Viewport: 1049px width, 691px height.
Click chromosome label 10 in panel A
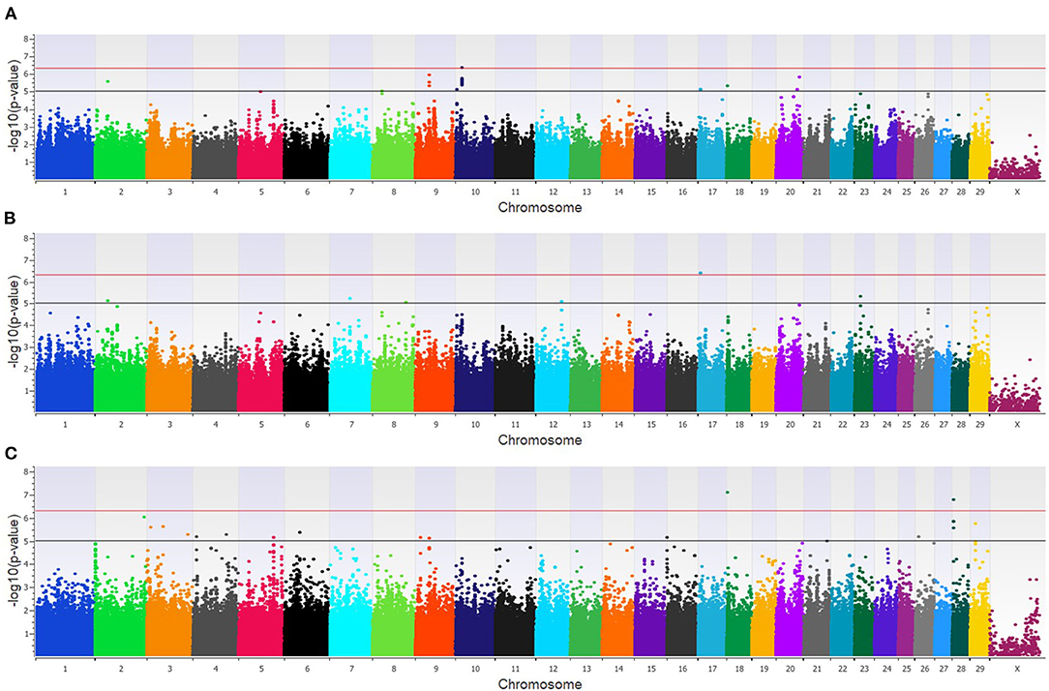tap(475, 192)
